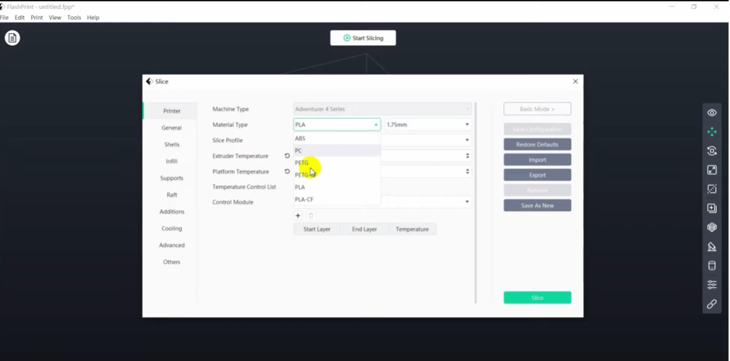Open the View menu
730x361 pixels.
tap(55, 18)
